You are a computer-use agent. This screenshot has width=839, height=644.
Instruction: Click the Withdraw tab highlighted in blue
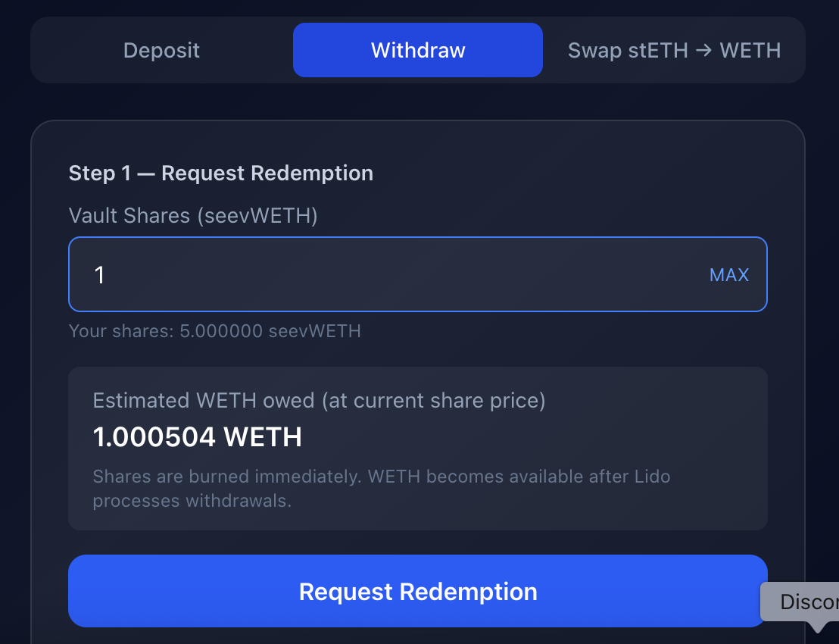point(417,50)
